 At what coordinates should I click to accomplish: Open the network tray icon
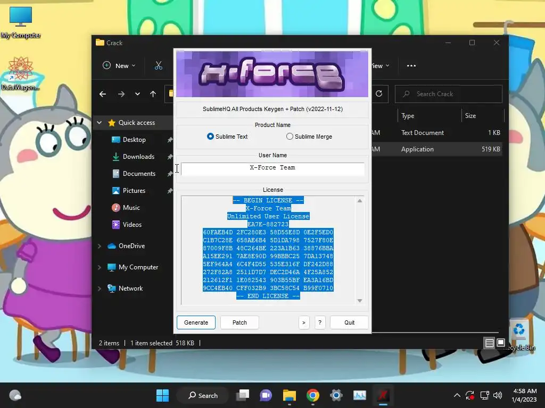[484, 395]
